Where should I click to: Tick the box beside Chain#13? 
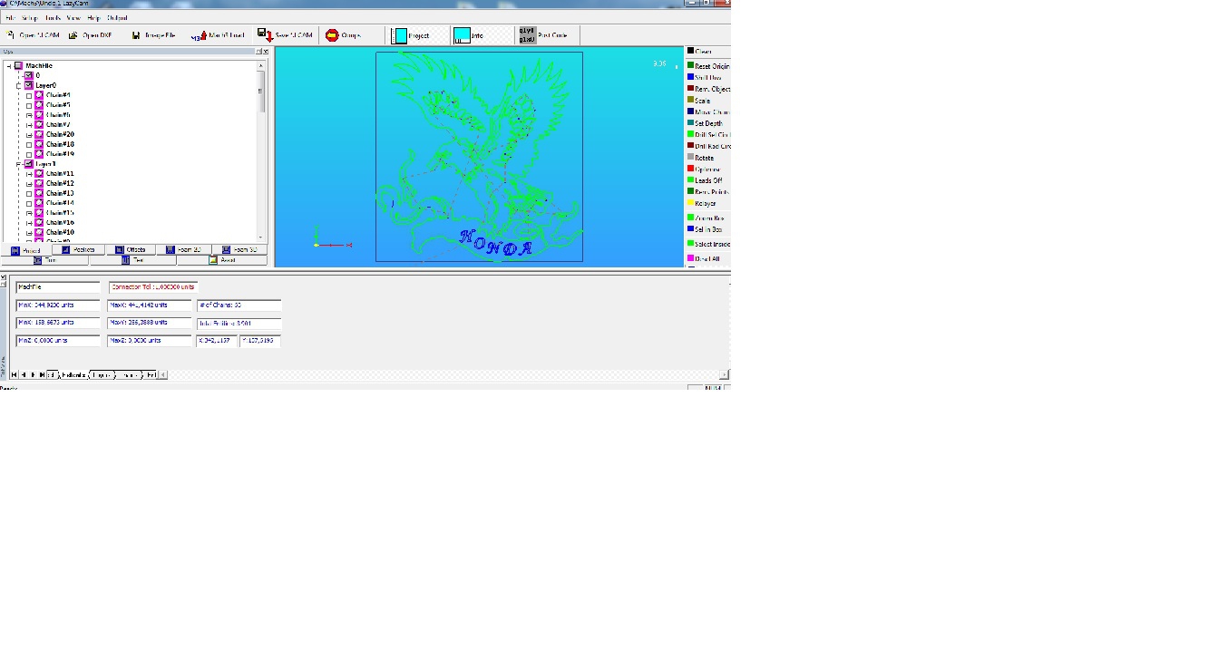coord(29,193)
